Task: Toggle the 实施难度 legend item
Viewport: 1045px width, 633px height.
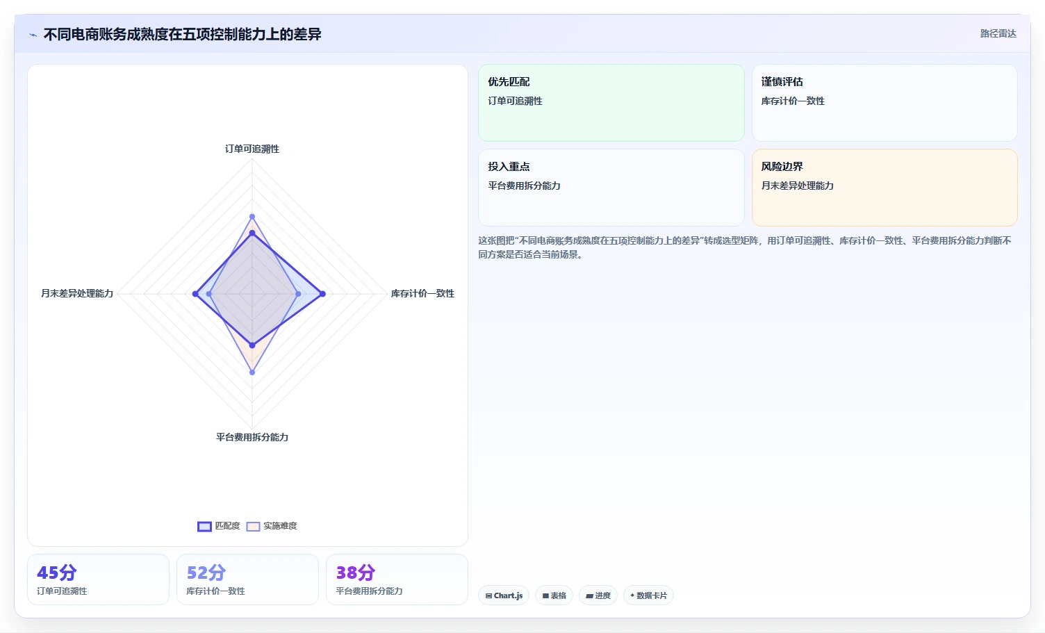Action: pyautogui.click(x=272, y=526)
